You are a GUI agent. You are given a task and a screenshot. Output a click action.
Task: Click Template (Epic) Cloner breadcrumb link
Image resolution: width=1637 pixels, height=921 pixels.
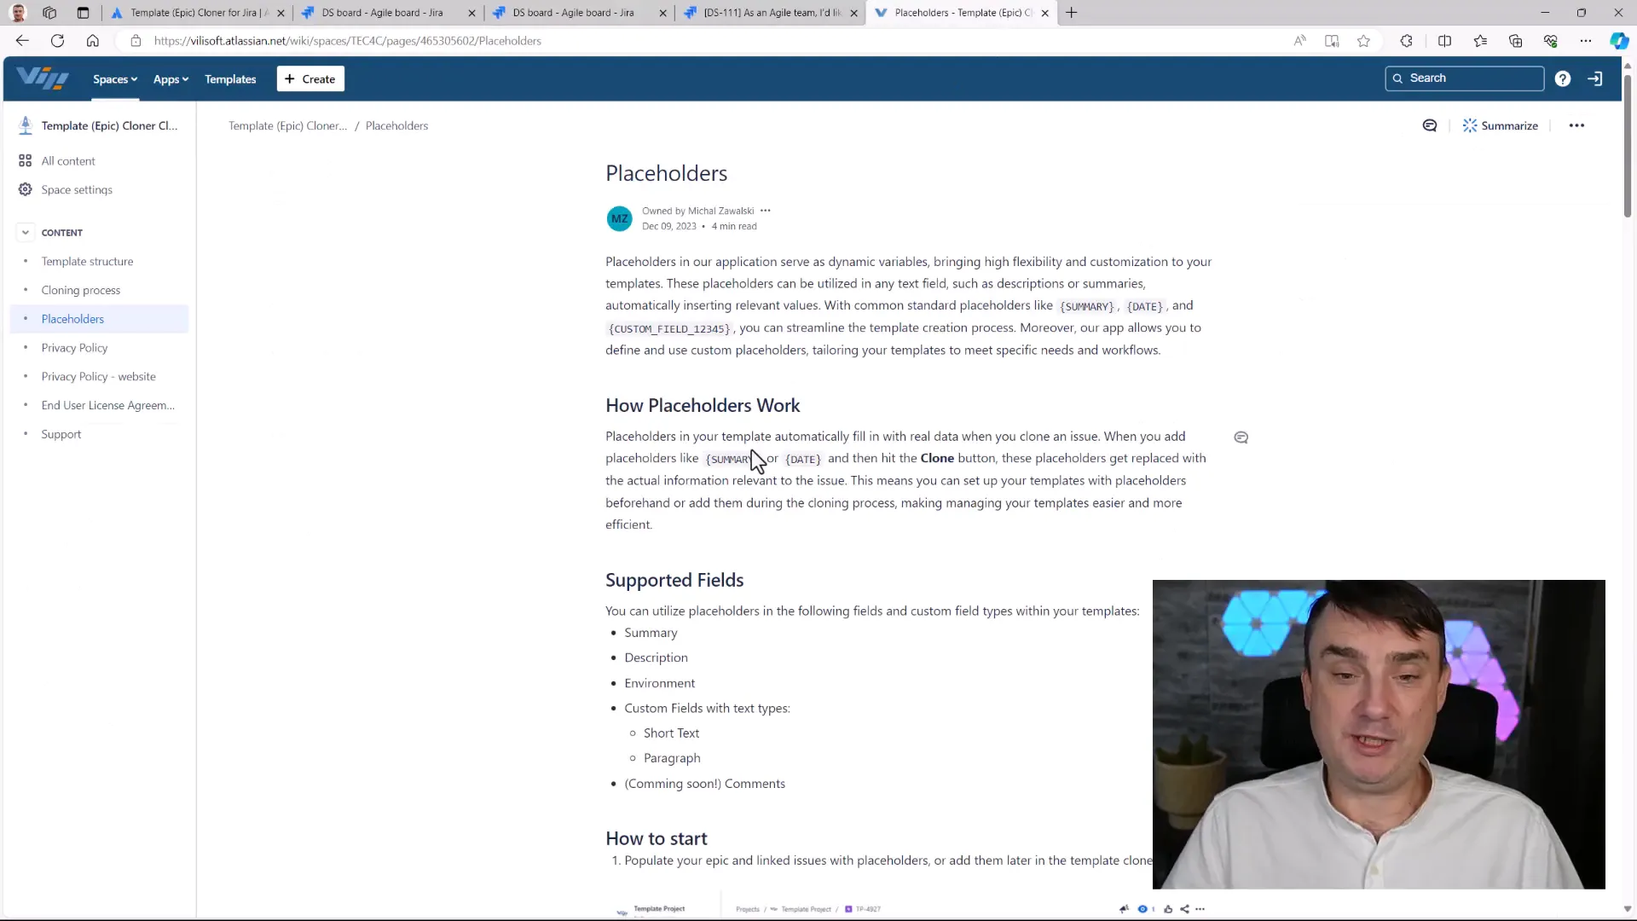coord(287,125)
